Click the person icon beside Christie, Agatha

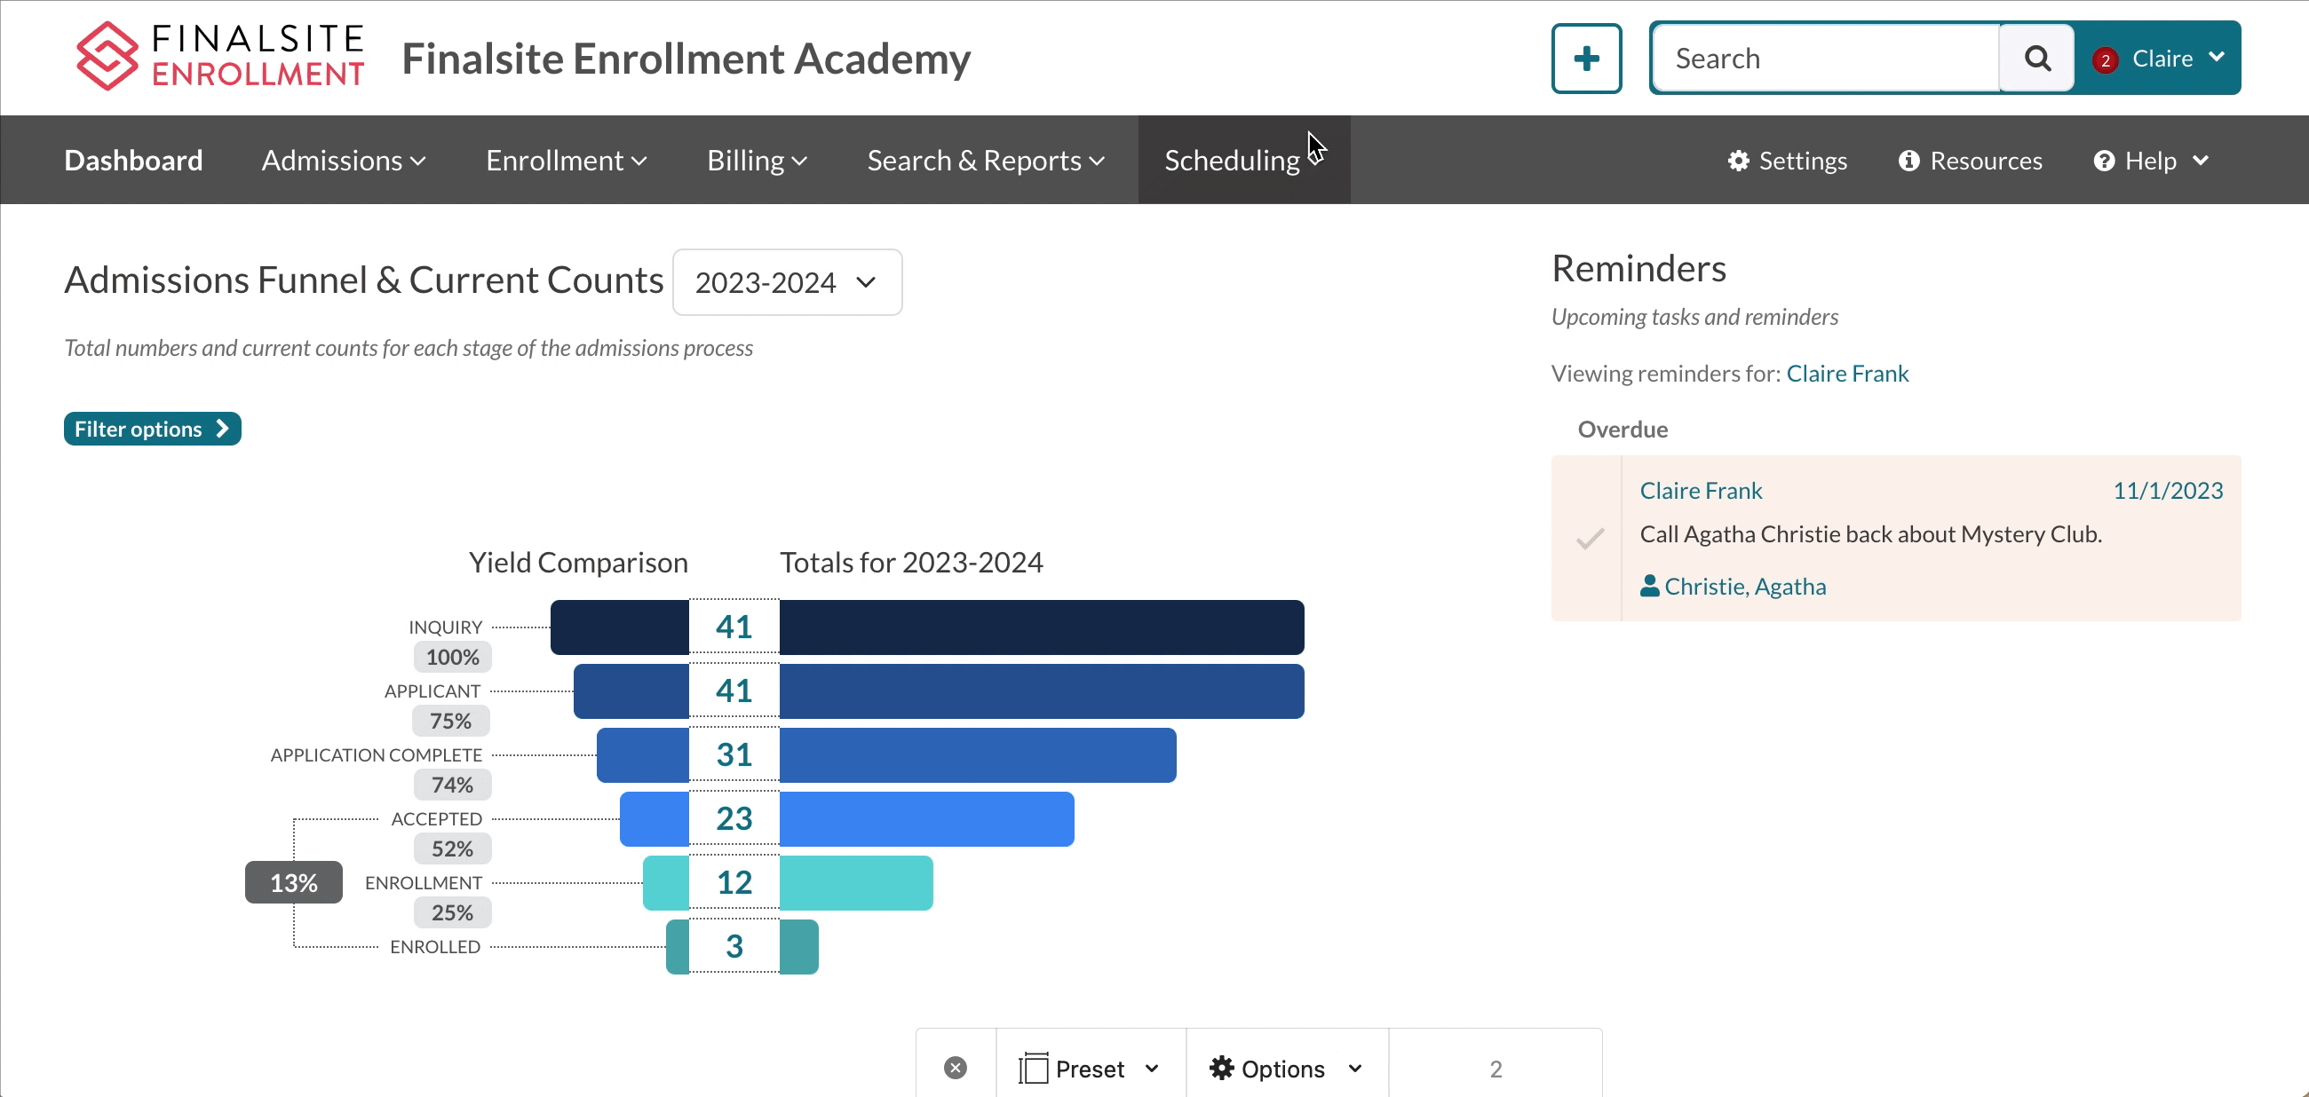pyautogui.click(x=1649, y=586)
